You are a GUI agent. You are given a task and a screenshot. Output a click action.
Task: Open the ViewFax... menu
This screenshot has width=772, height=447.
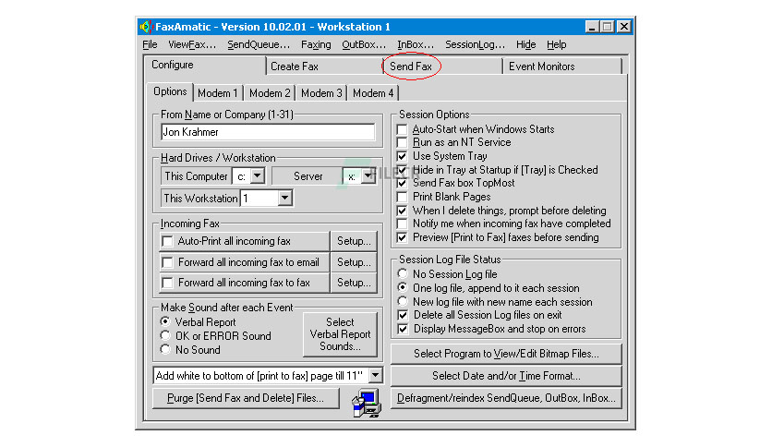click(x=192, y=45)
